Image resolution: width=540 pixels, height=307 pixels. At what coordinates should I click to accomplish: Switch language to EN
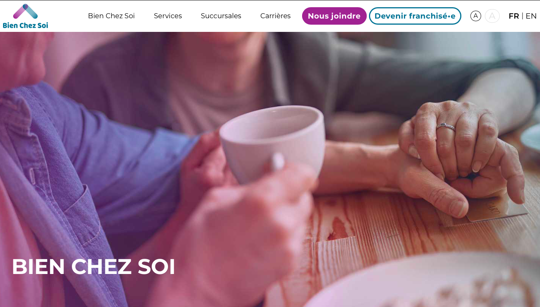(531, 16)
